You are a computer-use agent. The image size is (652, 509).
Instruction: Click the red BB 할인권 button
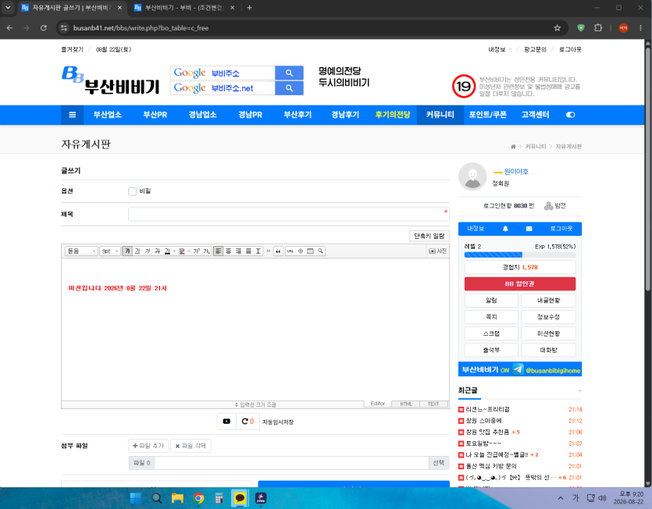pos(520,283)
